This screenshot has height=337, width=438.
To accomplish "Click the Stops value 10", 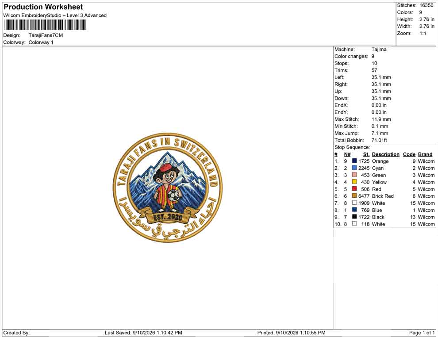I will [374, 63].
